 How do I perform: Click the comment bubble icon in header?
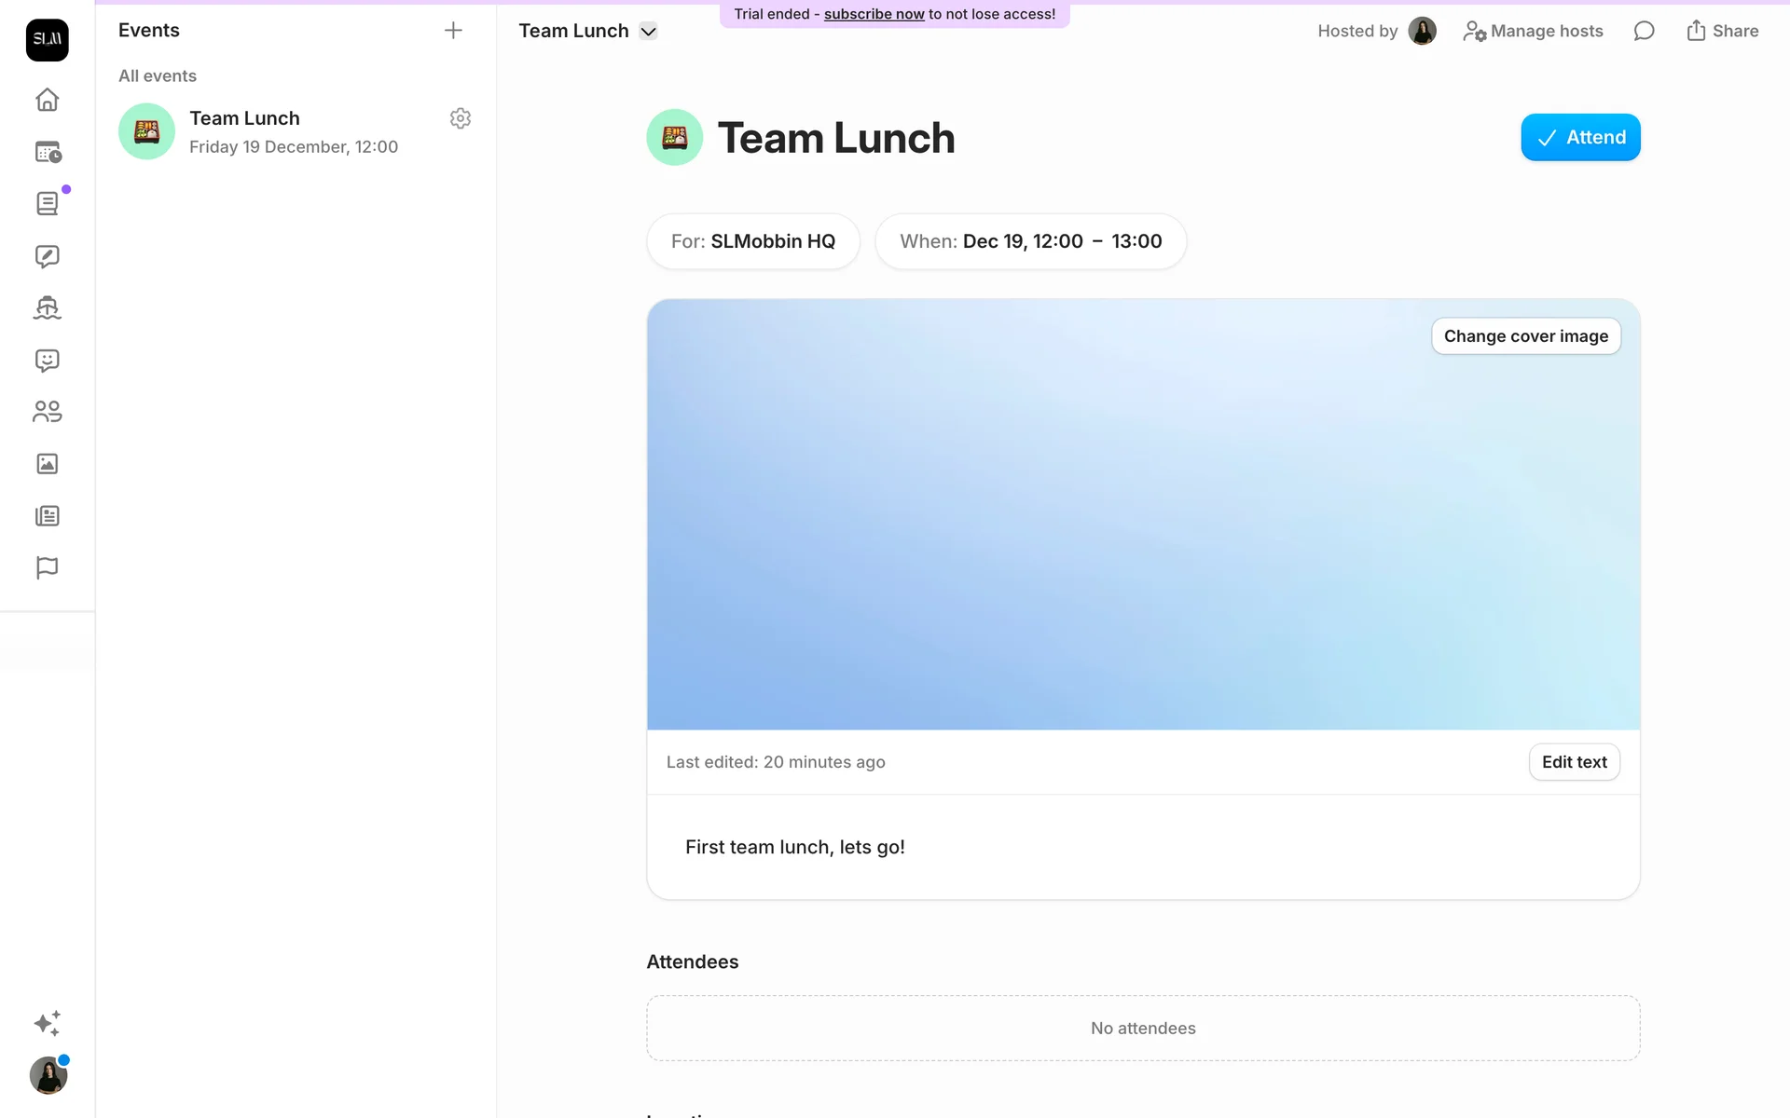point(1644,31)
